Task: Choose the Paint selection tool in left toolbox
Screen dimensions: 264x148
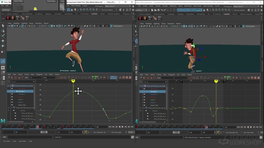Action: [3, 36]
